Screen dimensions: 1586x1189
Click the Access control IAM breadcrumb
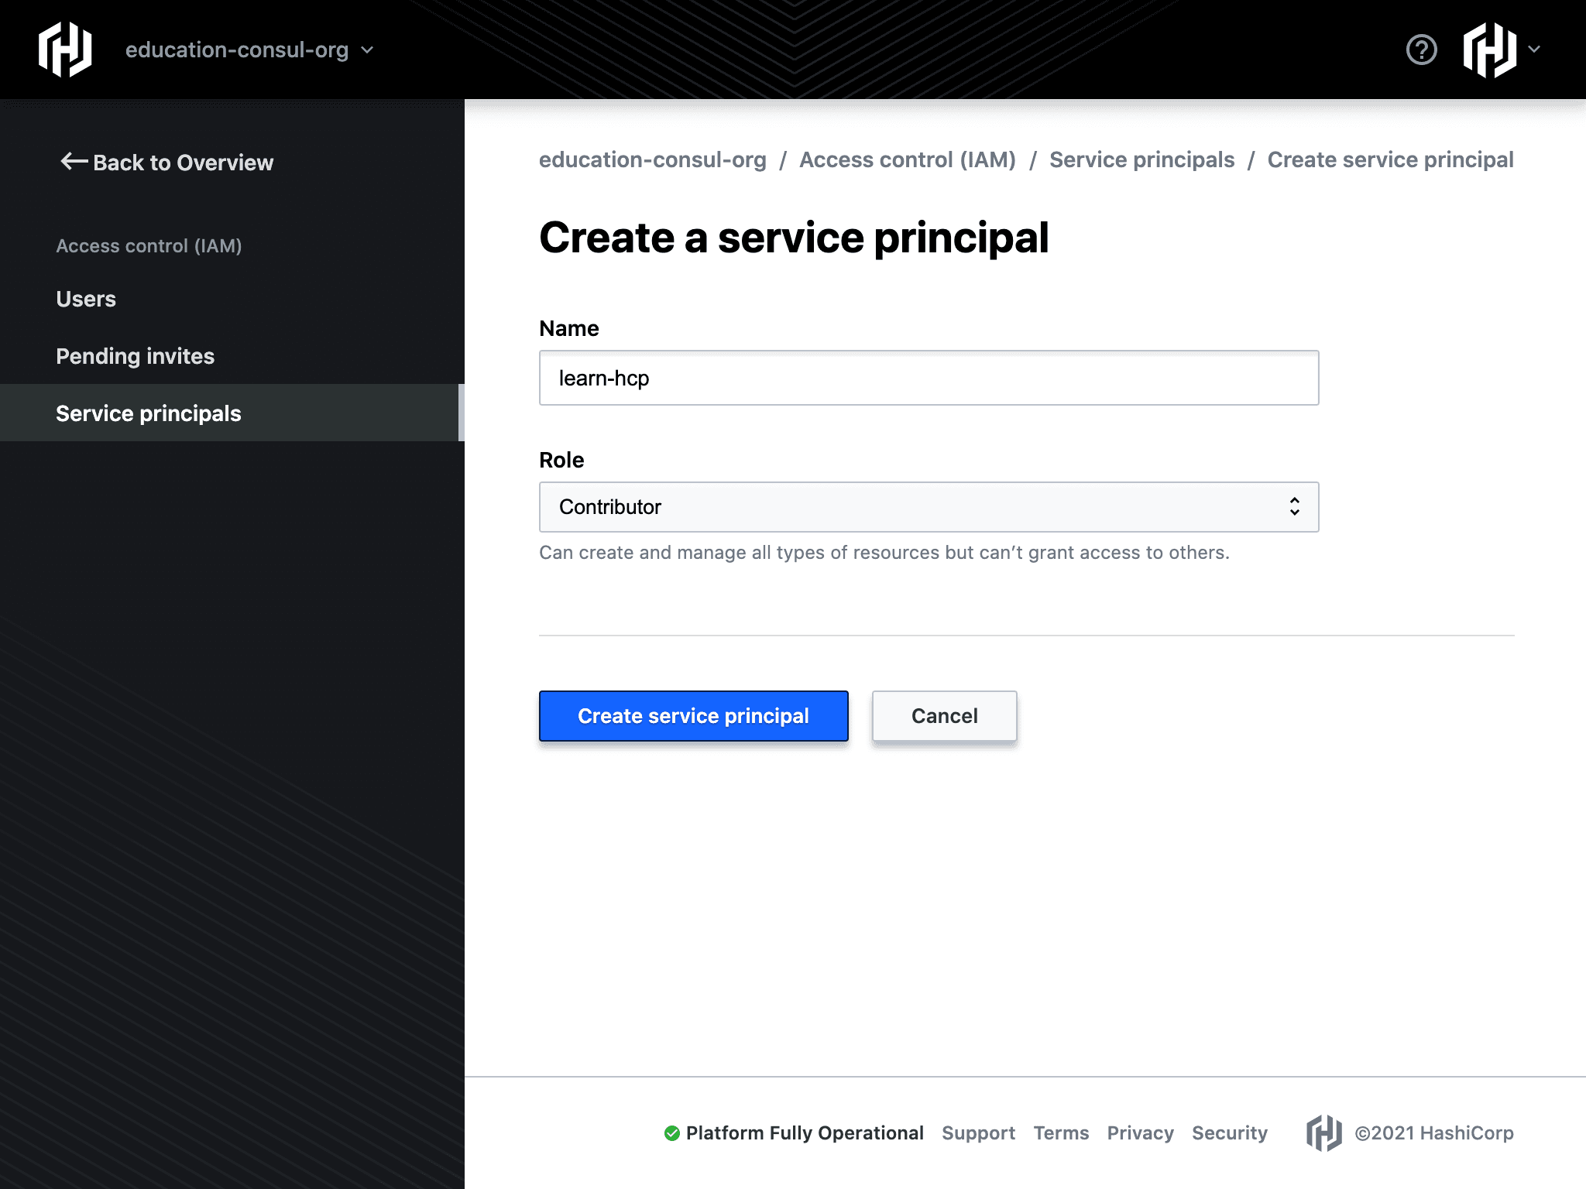click(x=908, y=159)
